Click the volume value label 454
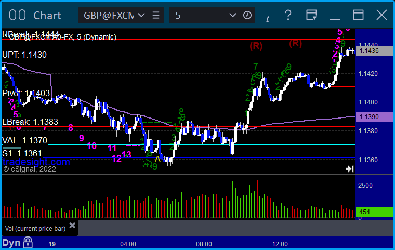The width and height of the screenshot is (395, 250). click(374, 212)
